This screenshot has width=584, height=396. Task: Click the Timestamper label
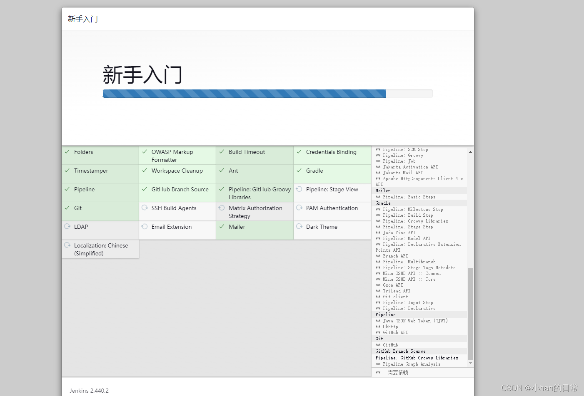click(x=91, y=171)
